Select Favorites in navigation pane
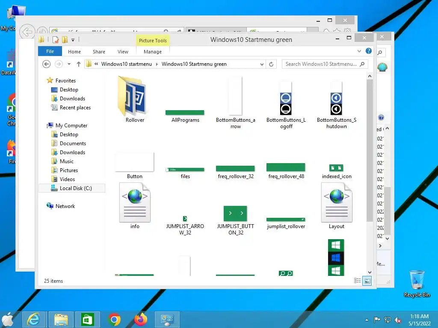The width and height of the screenshot is (438, 328). [62, 80]
